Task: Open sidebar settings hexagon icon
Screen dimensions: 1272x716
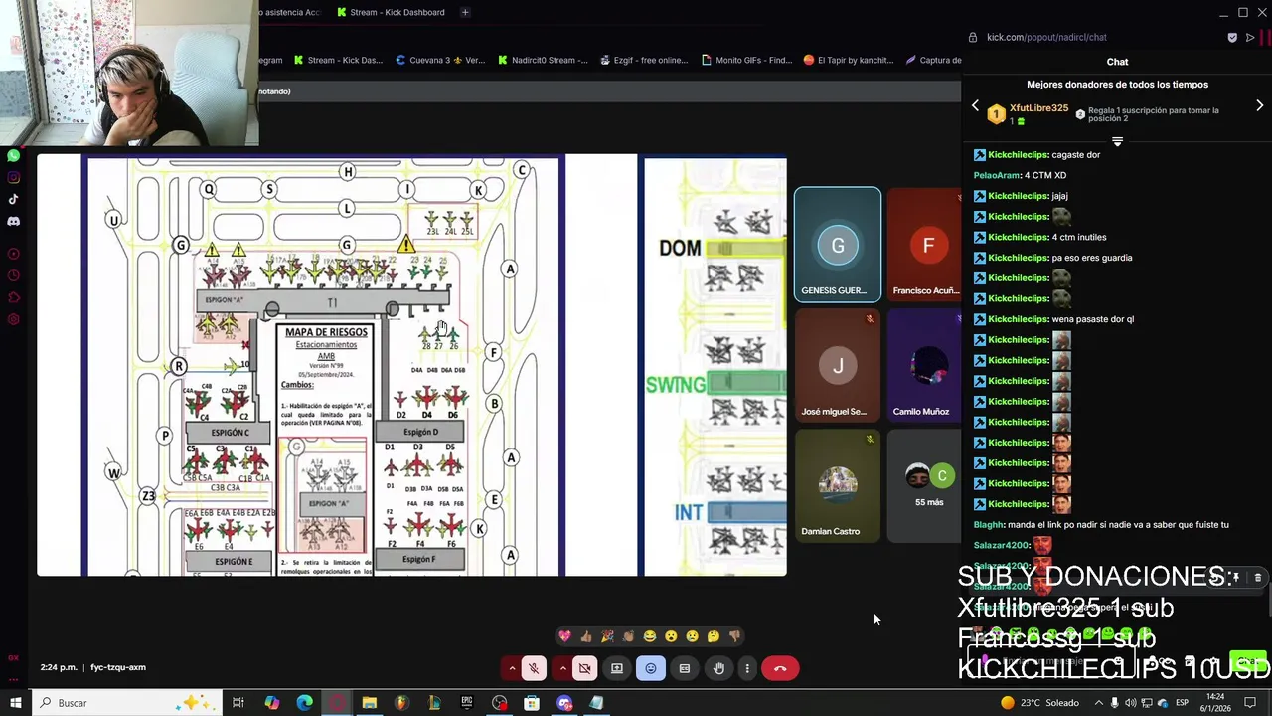Action: (x=14, y=319)
